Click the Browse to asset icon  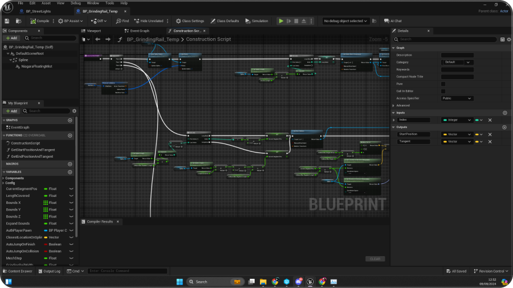pyautogui.click(x=19, y=21)
